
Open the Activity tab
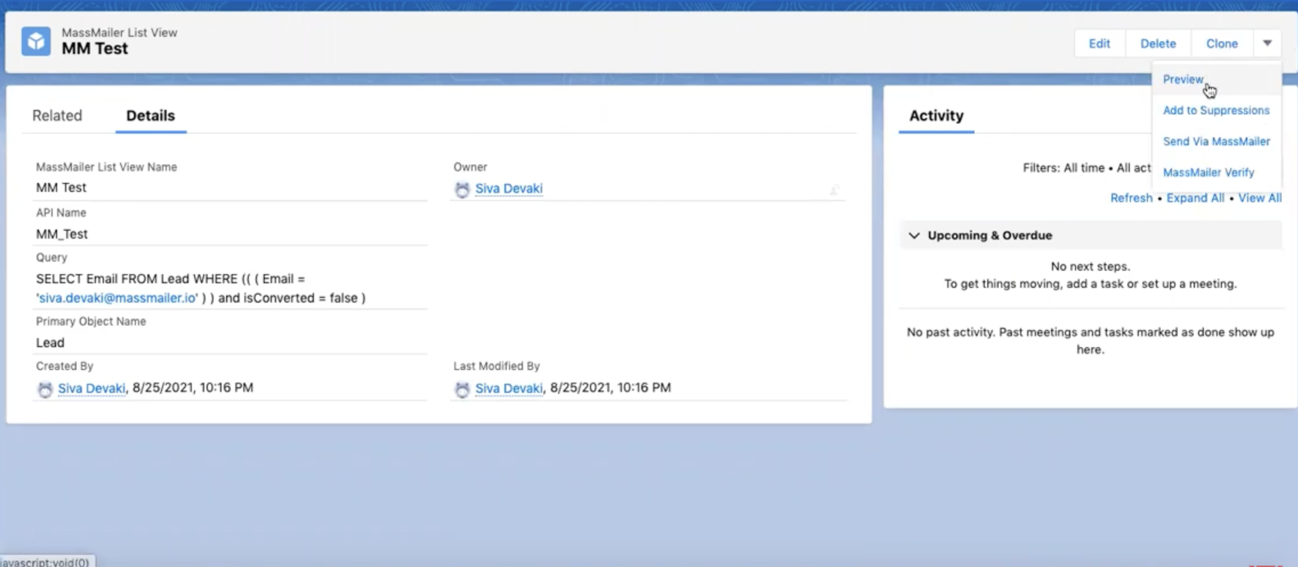tap(936, 115)
